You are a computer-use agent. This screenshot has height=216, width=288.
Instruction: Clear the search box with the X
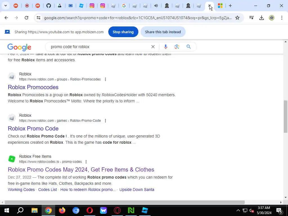153,47
